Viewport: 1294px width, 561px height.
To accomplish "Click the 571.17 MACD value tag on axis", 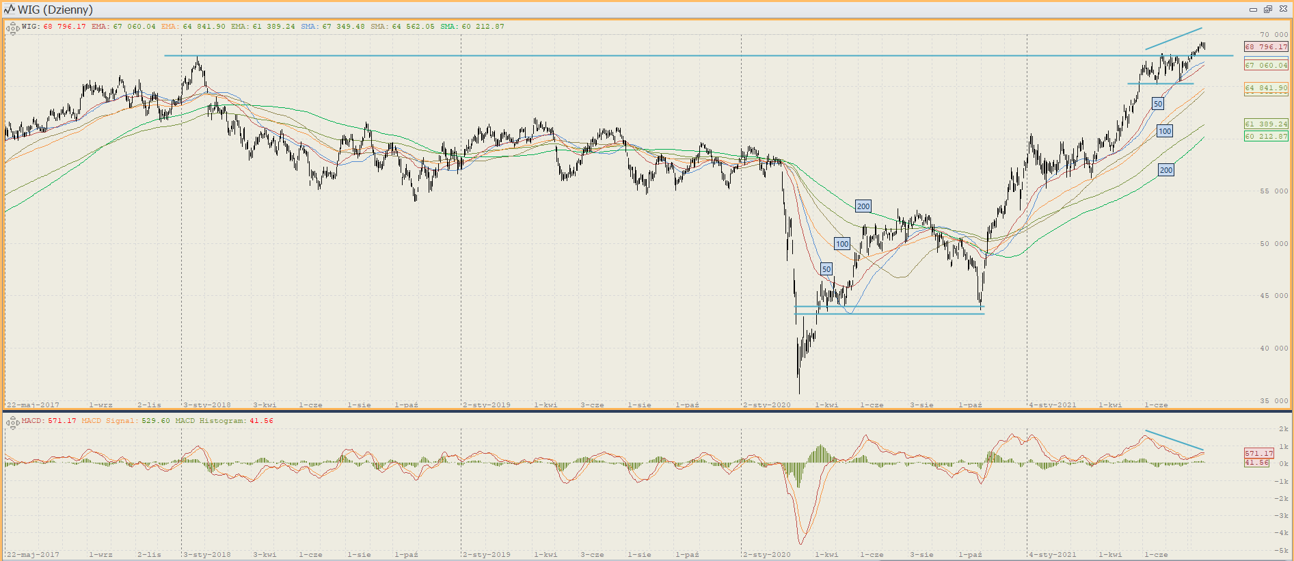I will (1258, 453).
